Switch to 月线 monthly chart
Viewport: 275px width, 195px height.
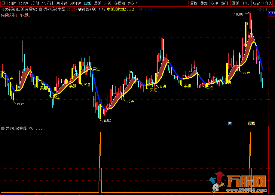(x=108, y=3)
